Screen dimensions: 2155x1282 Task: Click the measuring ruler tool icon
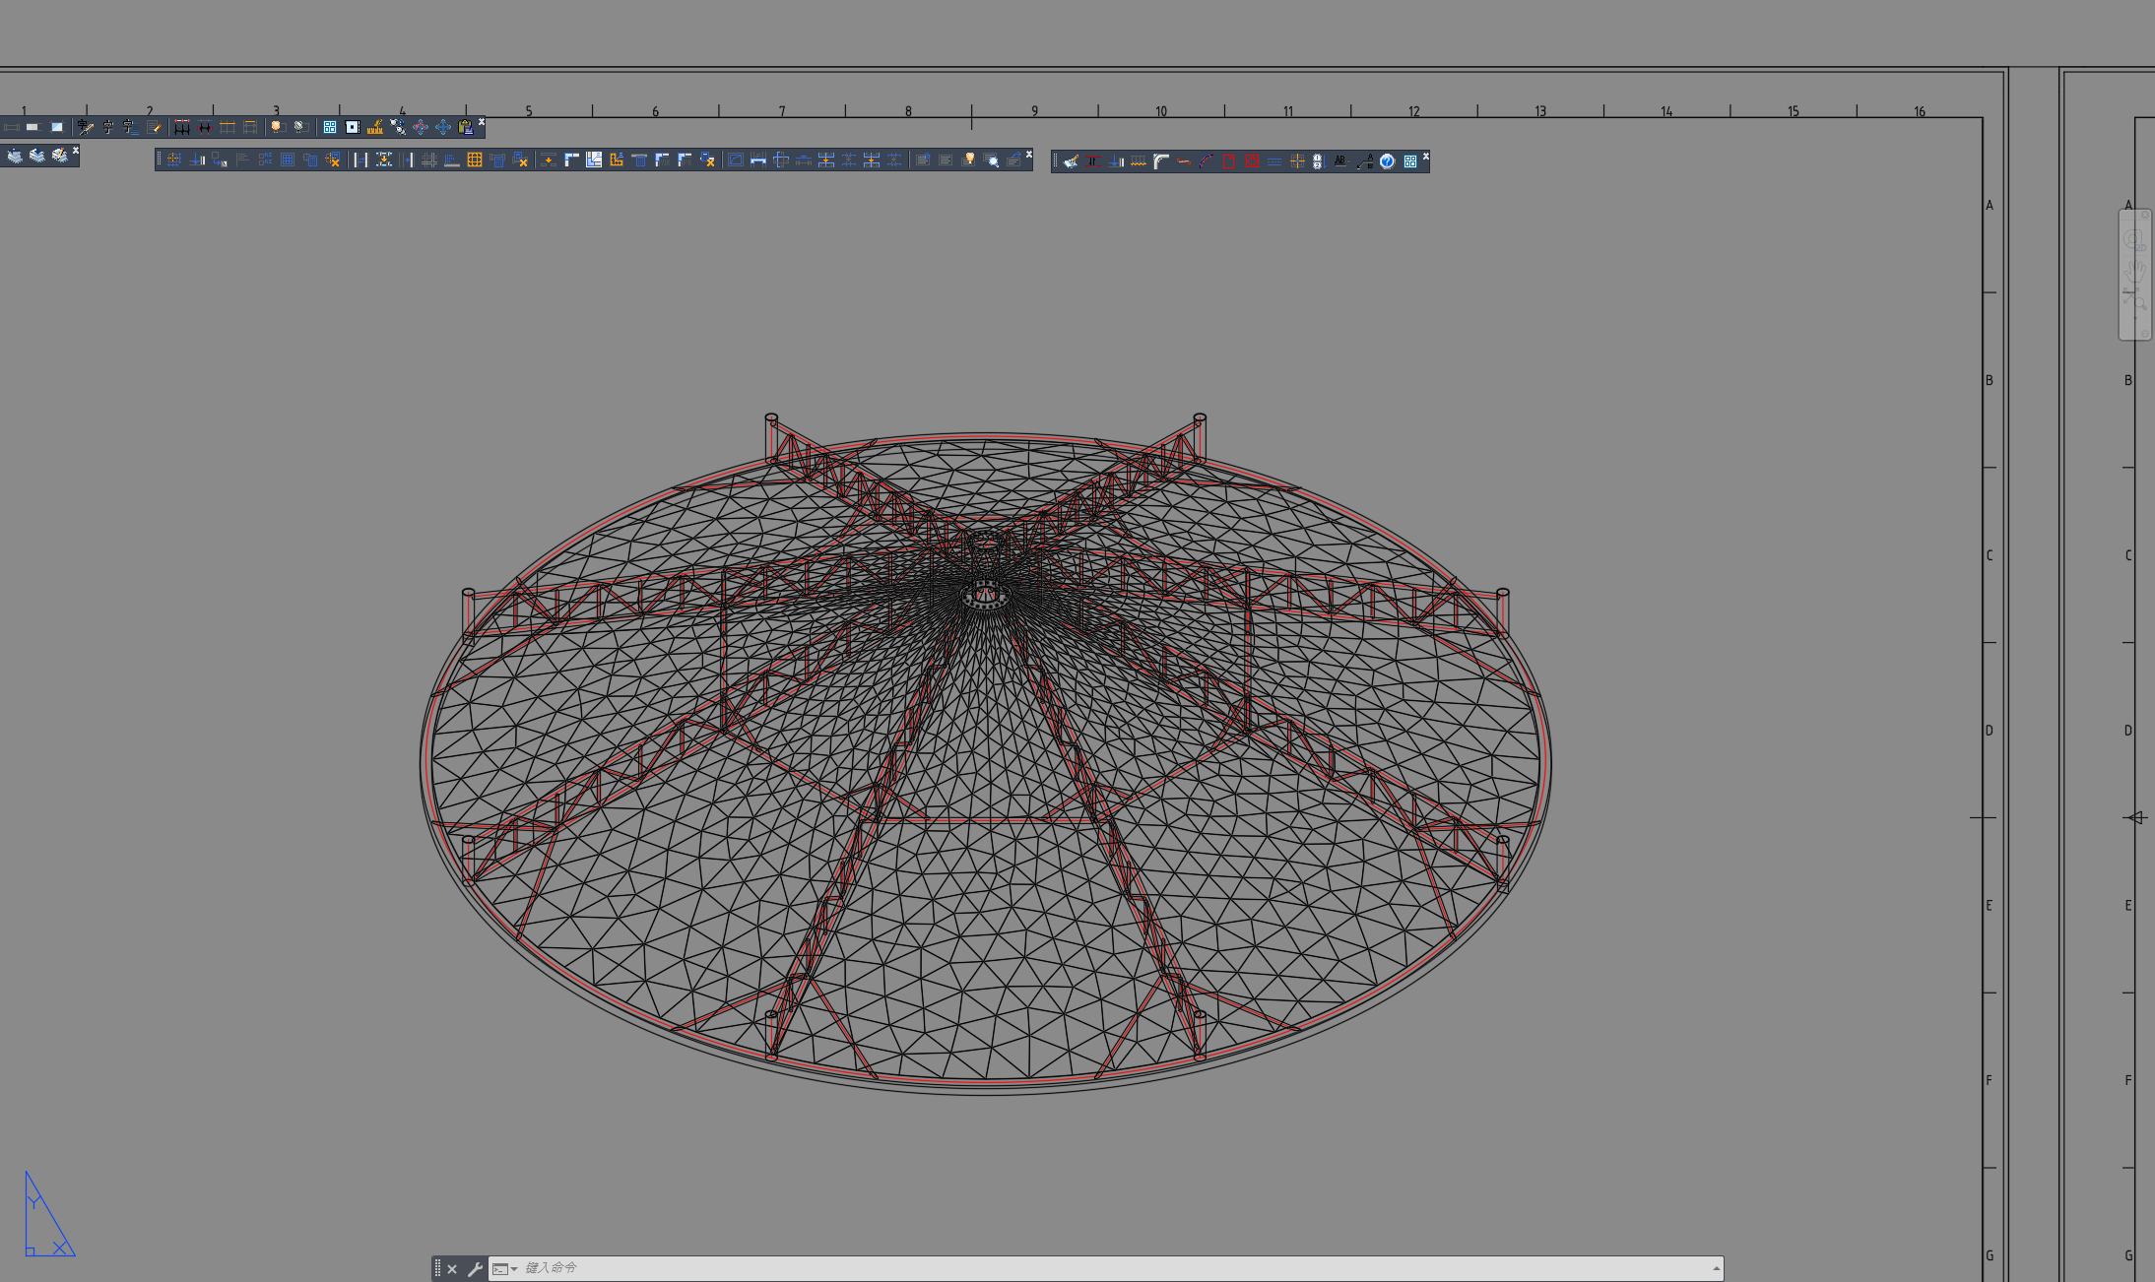(x=374, y=127)
